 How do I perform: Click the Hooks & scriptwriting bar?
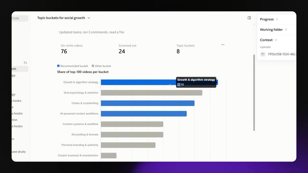point(148,103)
